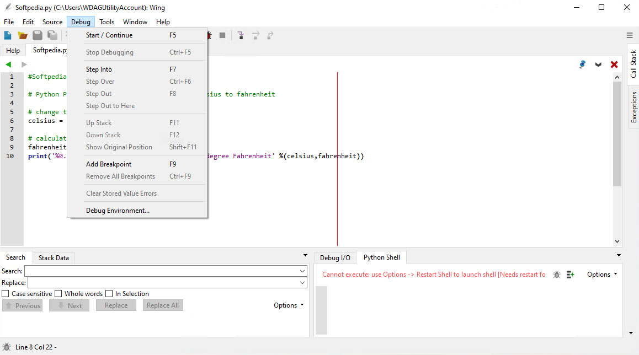This screenshot has height=355, width=639.
Task: Open the Python Shell tab-group arrow menu
Action: click(x=619, y=255)
